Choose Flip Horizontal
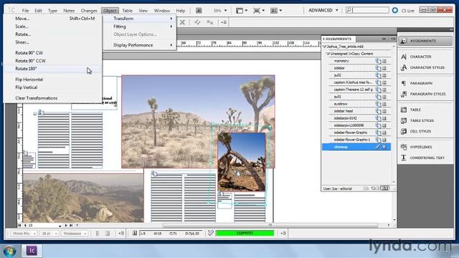459x258 pixels. (52, 80)
